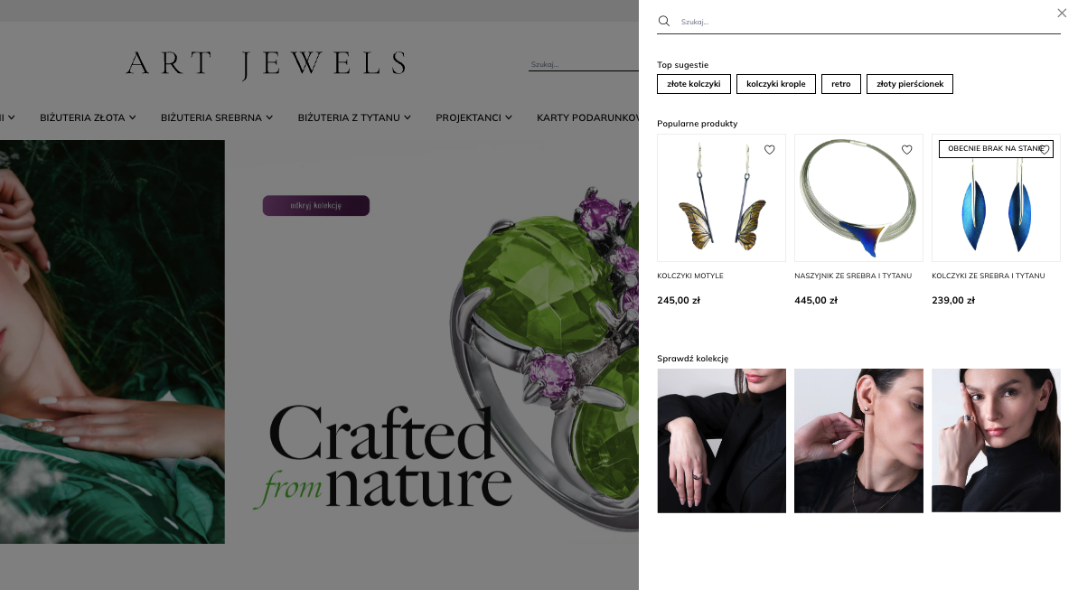
Task: Favorite the Naszyjnik ze srebra necklace
Action: pyautogui.click(x=907, y=150)
